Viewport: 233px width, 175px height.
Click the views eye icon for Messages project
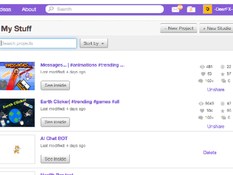(x=202, y=67)
